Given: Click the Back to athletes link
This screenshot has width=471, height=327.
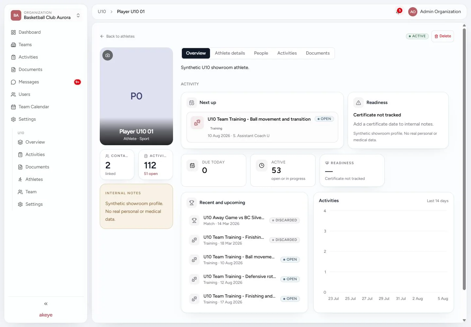Looking at the screenshot, I should [117, 36].
